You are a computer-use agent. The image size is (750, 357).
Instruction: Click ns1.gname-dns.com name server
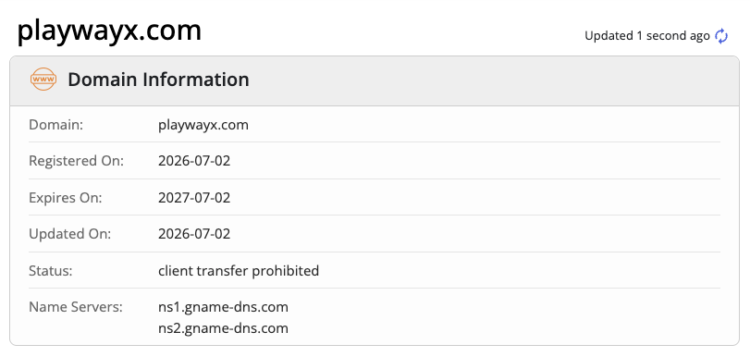coord(224,307)
